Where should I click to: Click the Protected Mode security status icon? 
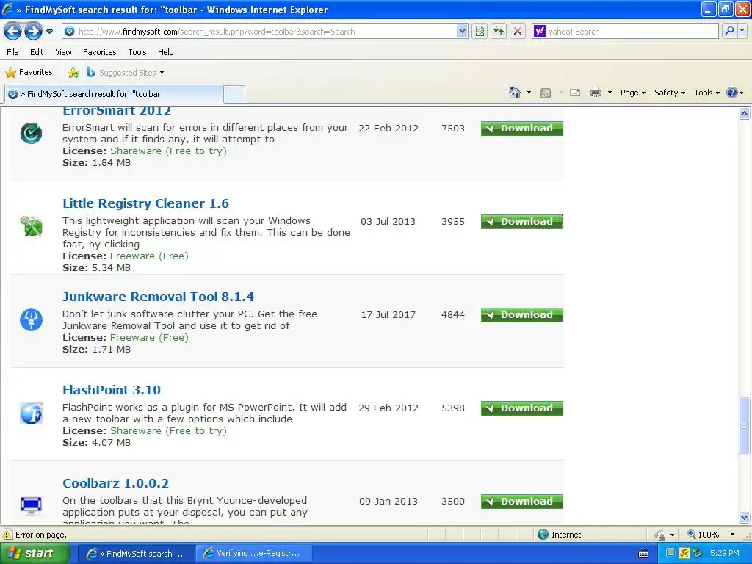pyautogui.click(x=660, y=535)
